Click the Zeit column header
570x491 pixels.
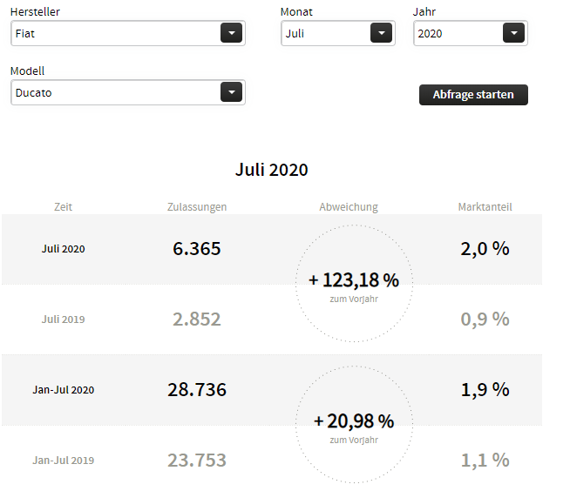click(x=63, y=207)
